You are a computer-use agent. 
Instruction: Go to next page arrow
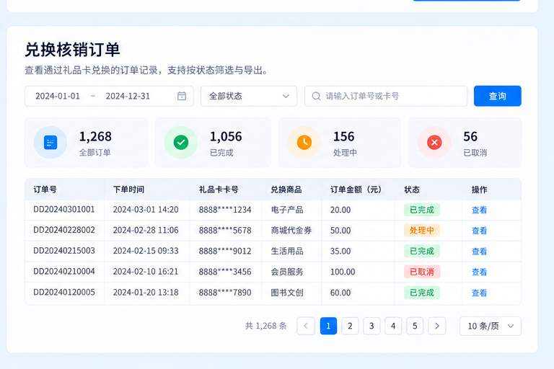[x=436, y=326]
